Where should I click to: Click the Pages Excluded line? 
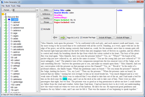click(x=64, y=22)
